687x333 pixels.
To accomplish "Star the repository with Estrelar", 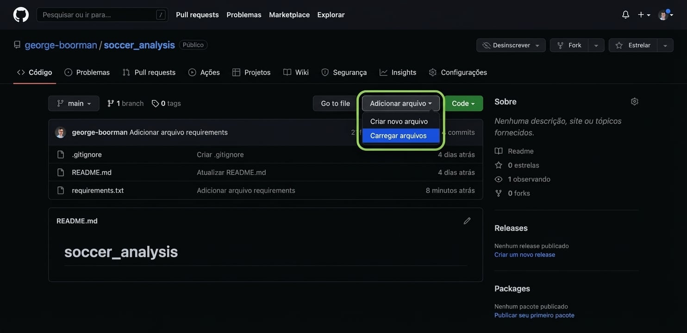I will [633, 45].
